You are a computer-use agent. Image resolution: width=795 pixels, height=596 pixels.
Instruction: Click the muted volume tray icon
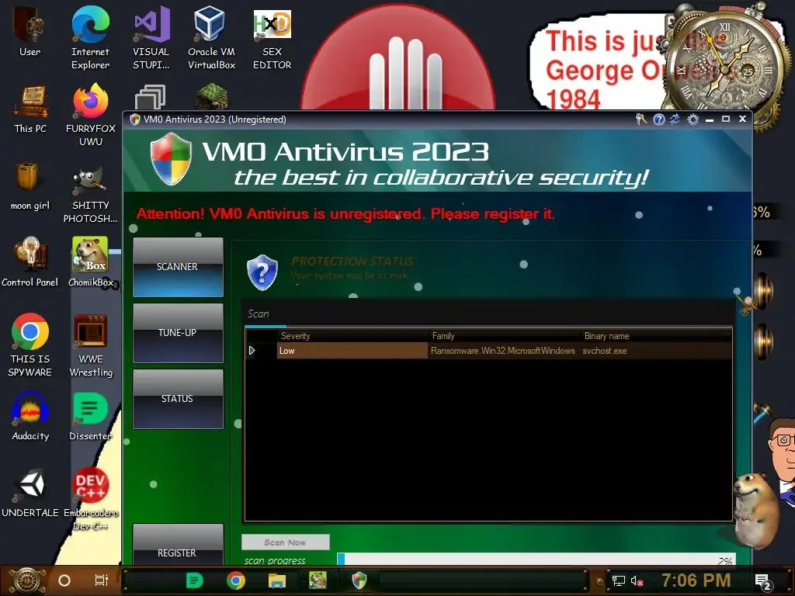point(637,581)
